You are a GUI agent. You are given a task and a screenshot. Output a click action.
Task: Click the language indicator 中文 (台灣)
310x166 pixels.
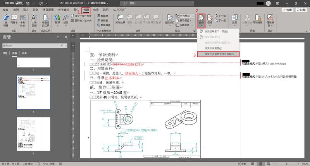pos(49,164)
